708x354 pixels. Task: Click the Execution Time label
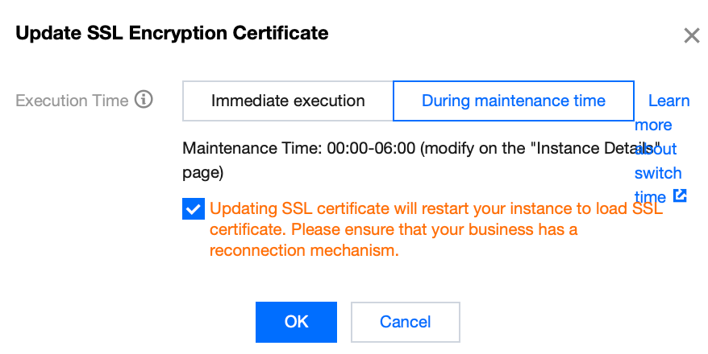click(x=72, y=101)
